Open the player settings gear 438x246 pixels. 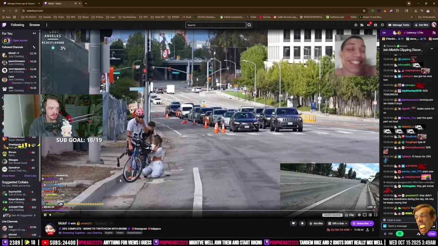click(x=359, y=215)
